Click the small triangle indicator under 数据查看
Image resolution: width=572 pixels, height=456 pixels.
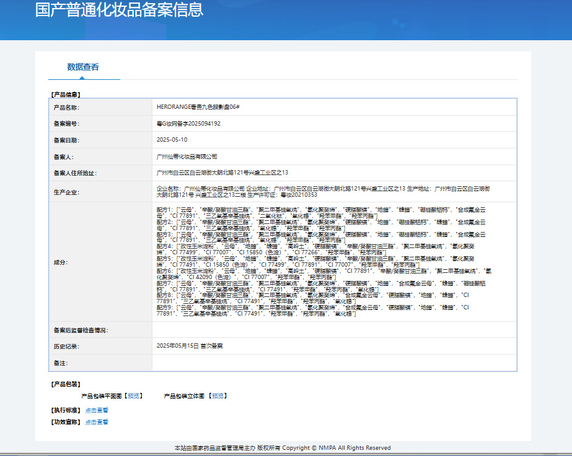(x=82, y=77)
